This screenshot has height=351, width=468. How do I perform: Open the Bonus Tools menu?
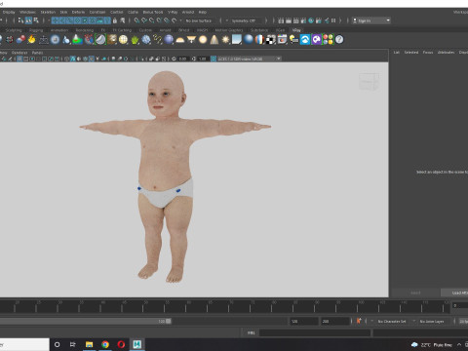(x=153, y=12)
